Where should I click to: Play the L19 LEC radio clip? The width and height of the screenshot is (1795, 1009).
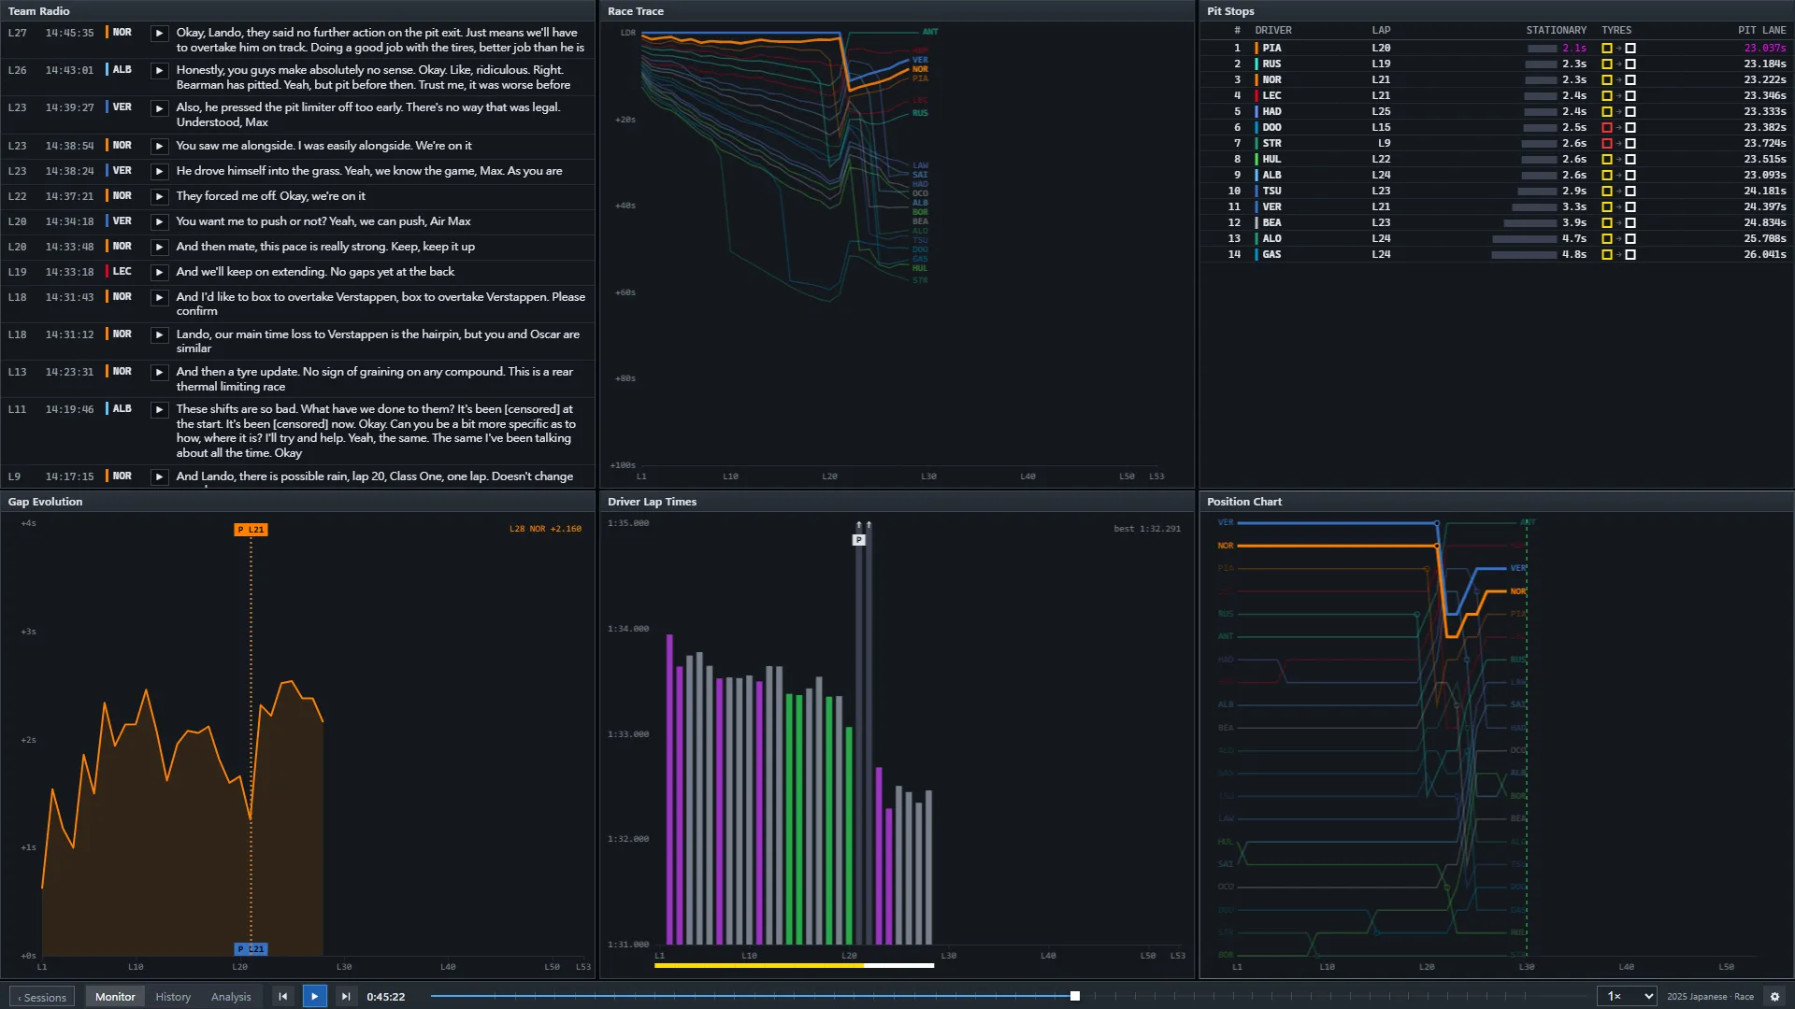point(159,273)
